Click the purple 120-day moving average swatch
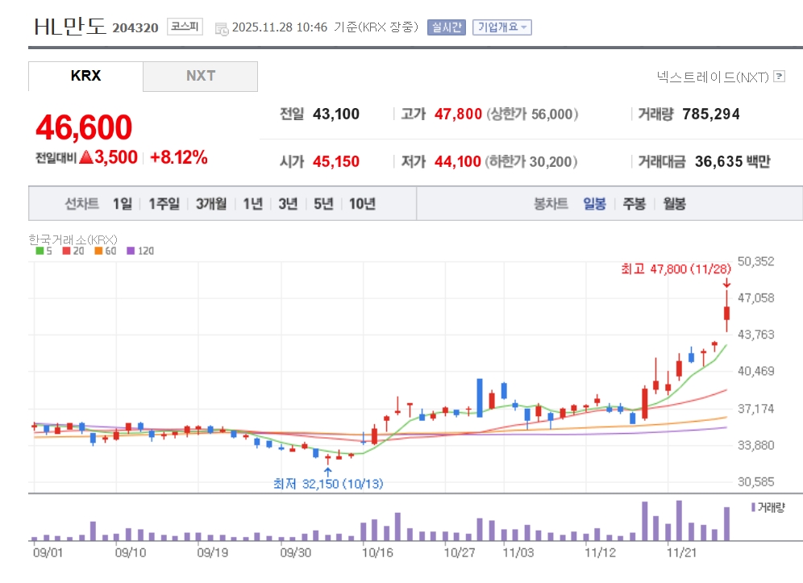803x583 pixels. point(131,251)
